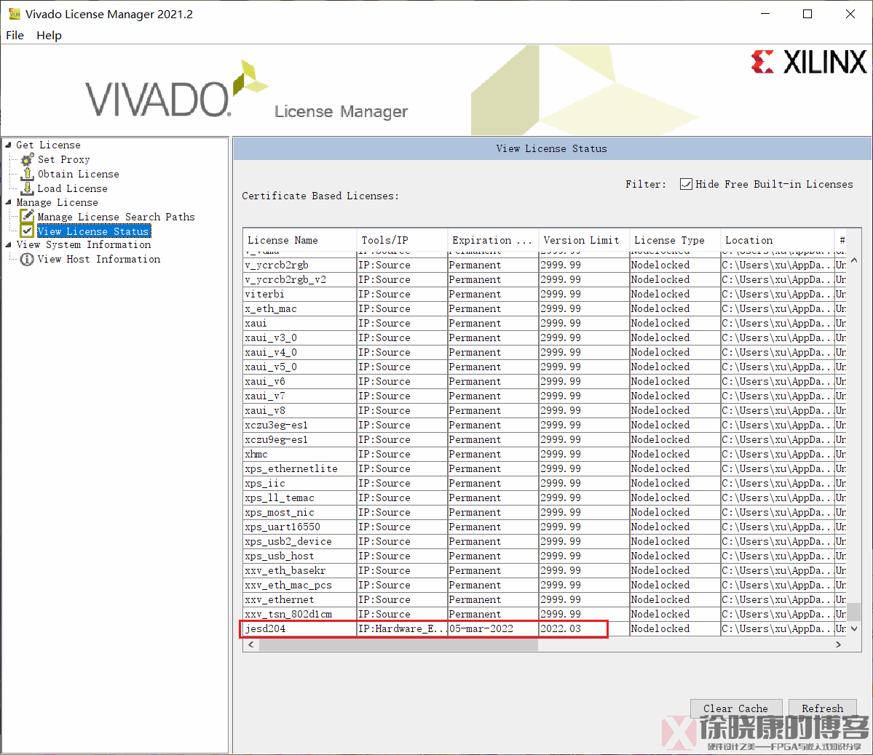Image resolution: width=873 pixels, height=755 pixels.
Task: Select the xaui_v4_0 license row
Action: click(x=545, y=352)
